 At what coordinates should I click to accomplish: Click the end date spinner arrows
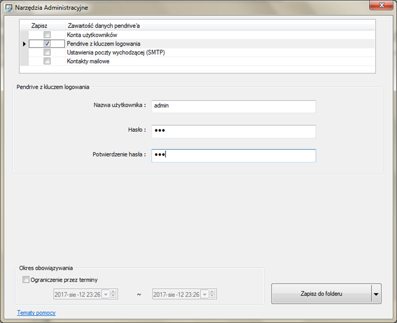(212, 294)
